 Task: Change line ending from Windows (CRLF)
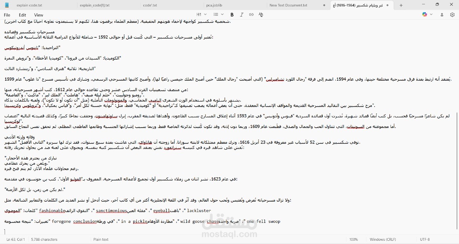tap(383, 239)
